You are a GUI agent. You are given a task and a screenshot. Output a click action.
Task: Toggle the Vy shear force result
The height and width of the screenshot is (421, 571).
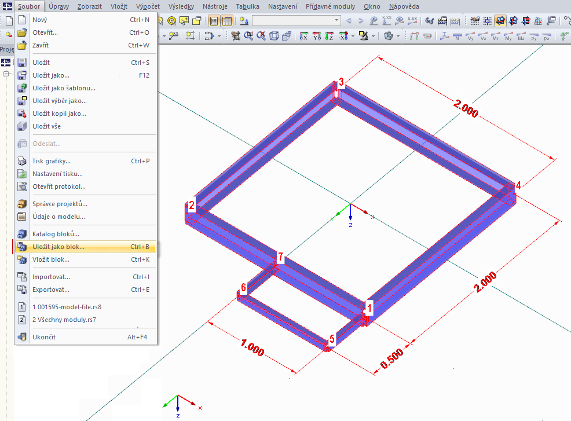click(470, 36)
